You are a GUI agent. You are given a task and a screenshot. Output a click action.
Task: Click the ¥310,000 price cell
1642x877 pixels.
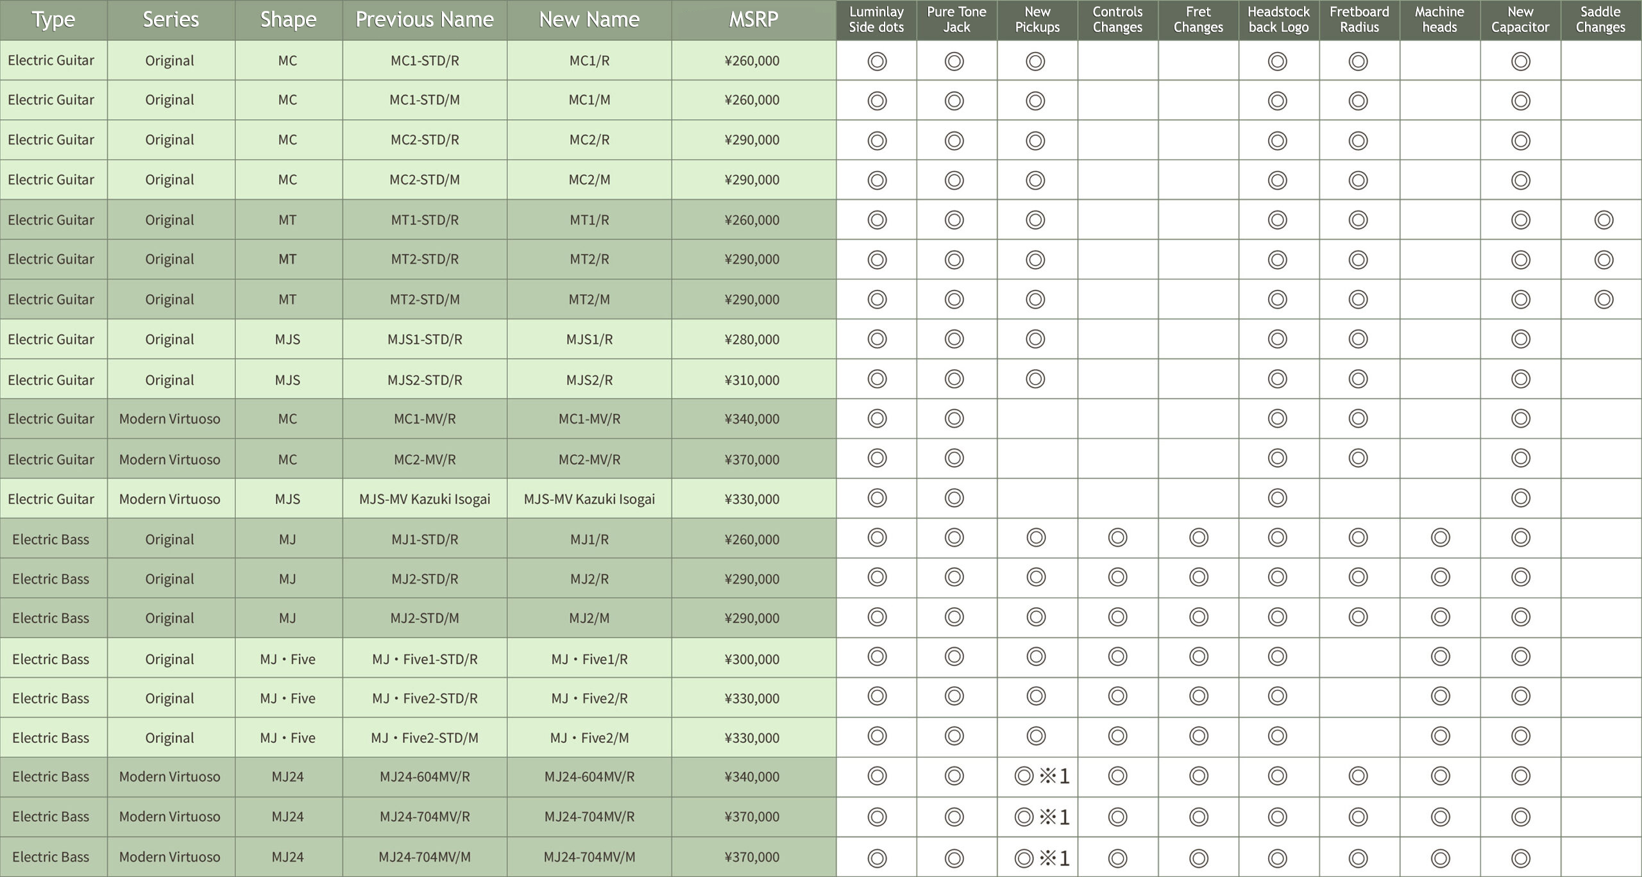tap(752, 380)
